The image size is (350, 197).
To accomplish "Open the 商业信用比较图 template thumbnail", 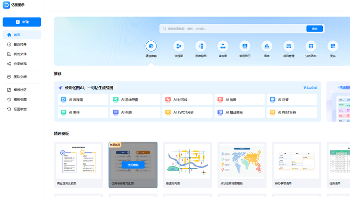I will click(79, 161).
